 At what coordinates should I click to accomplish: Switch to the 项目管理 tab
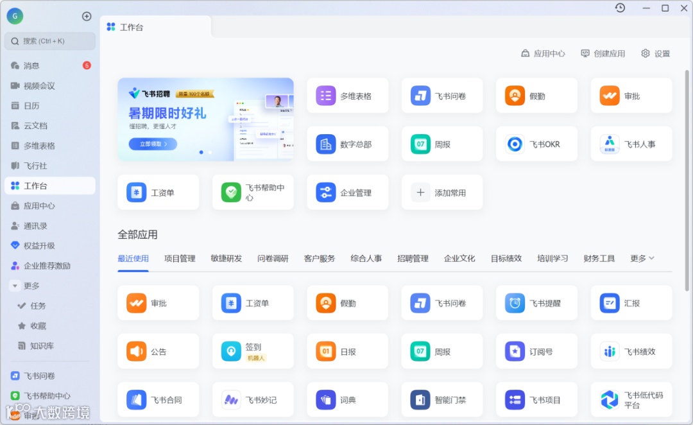pyautogui.click(x=180, y=258)
